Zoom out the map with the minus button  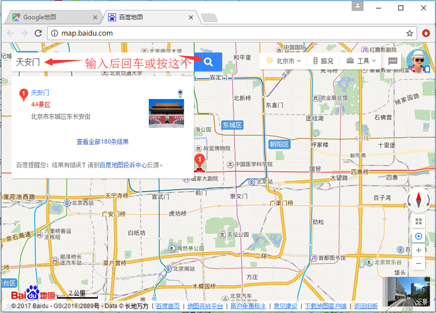[x=418, y=263]
